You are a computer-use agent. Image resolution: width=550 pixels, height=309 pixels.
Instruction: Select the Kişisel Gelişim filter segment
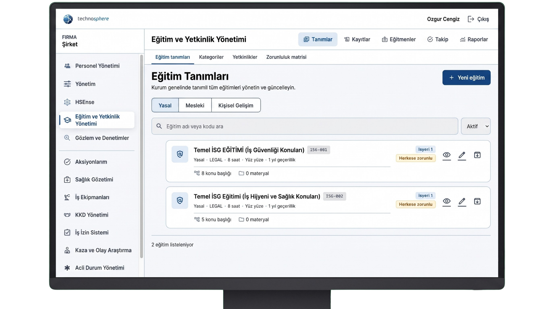click(236, 105)
